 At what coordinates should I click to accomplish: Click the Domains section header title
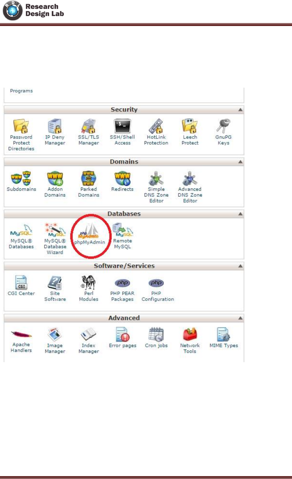124,161
